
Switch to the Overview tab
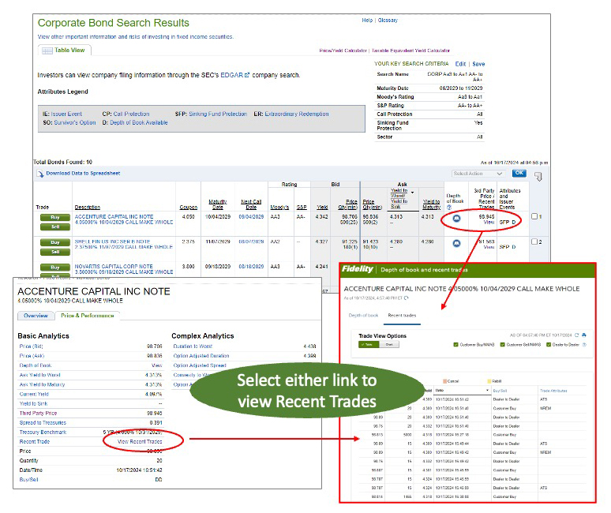(36, 316)
